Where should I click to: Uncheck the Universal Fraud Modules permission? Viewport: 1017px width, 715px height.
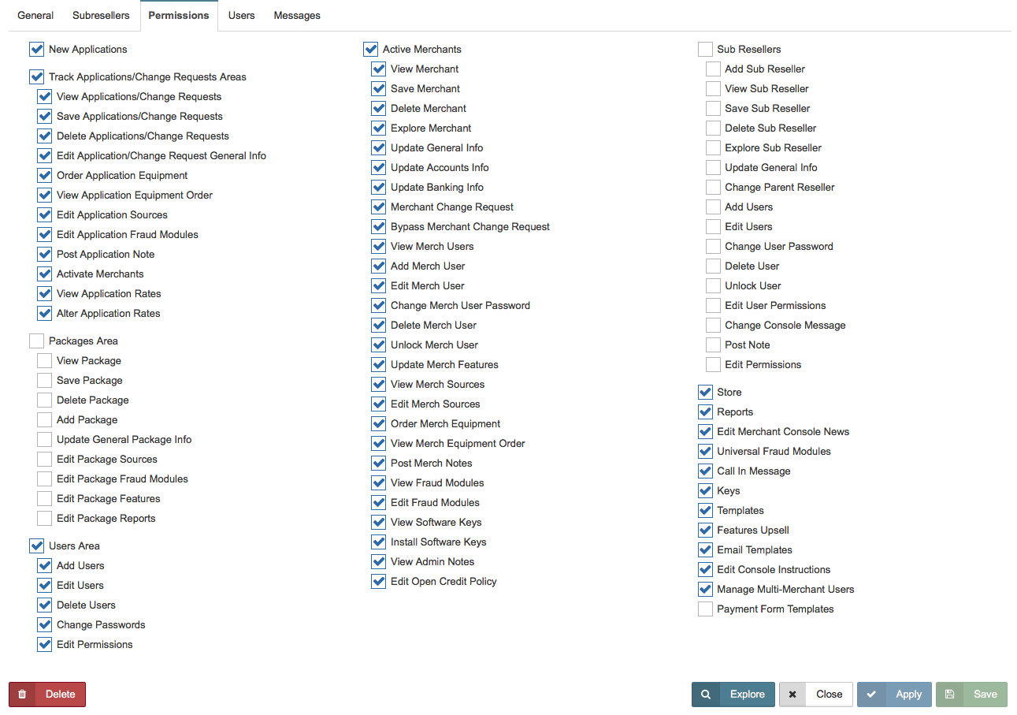click(x=705, y=452)
